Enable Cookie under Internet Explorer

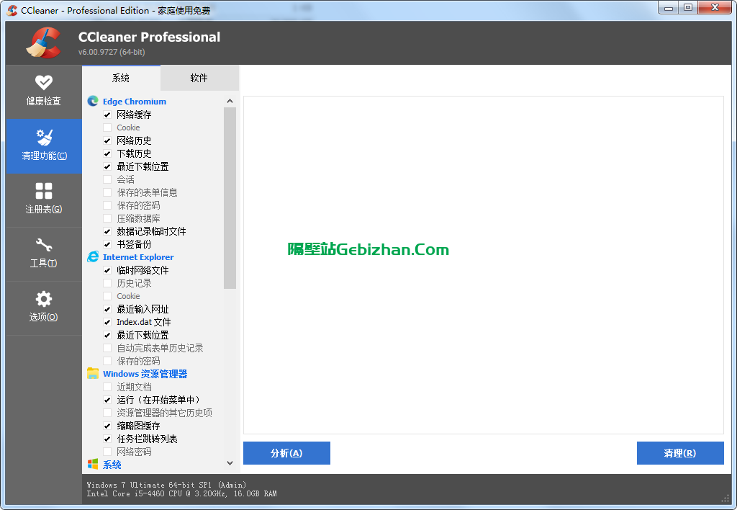pos(107,296)
